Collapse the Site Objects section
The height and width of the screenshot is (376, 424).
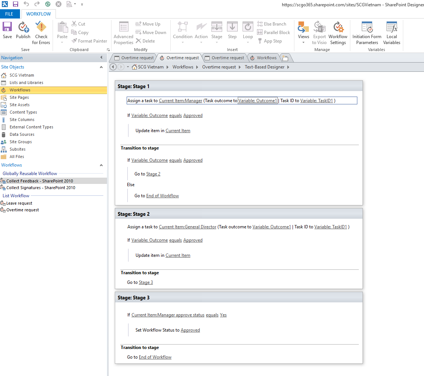point(101,67)
